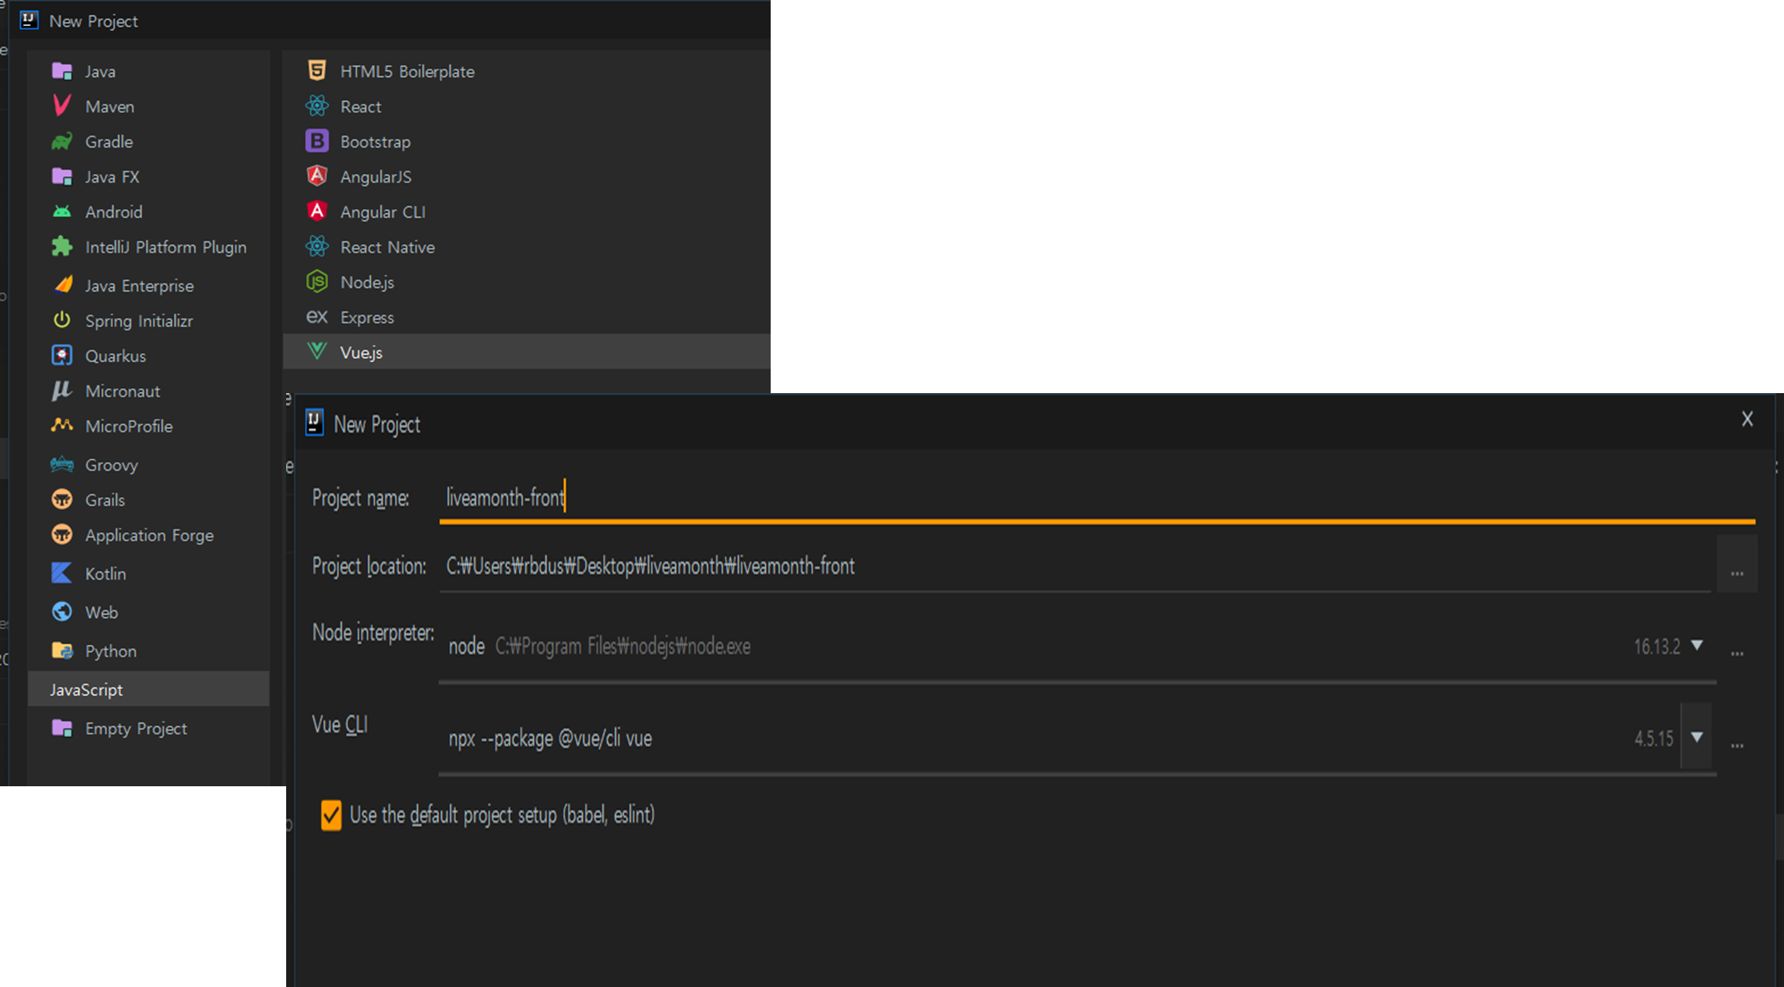Select Empty Project label in sidebar

(x=136, y=729)
